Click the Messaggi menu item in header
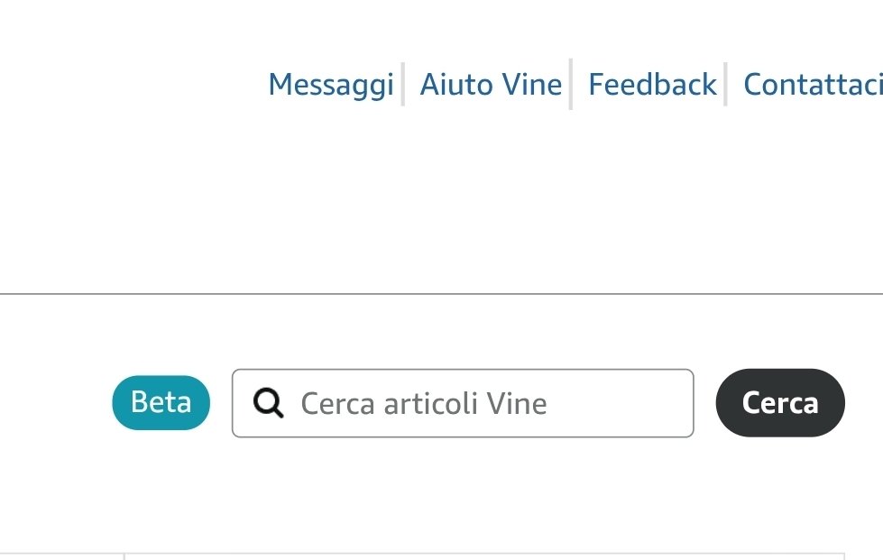The image size is (883, 560). [331, 85]
